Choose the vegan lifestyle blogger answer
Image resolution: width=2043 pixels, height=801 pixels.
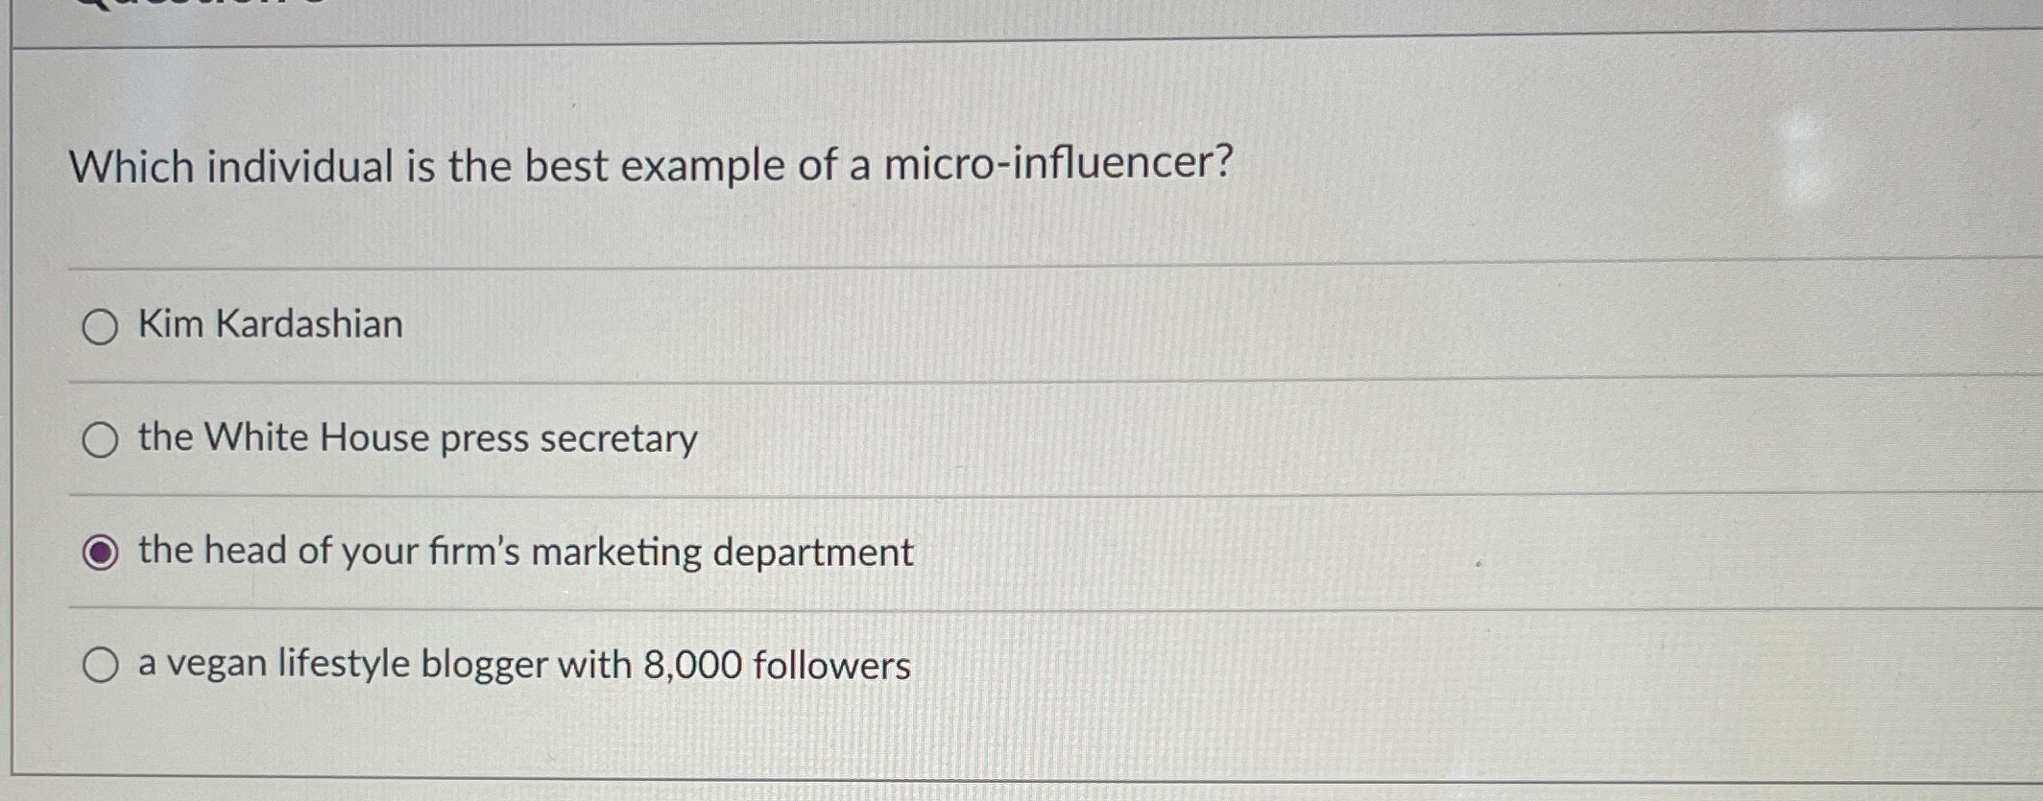tap(100, 662)
